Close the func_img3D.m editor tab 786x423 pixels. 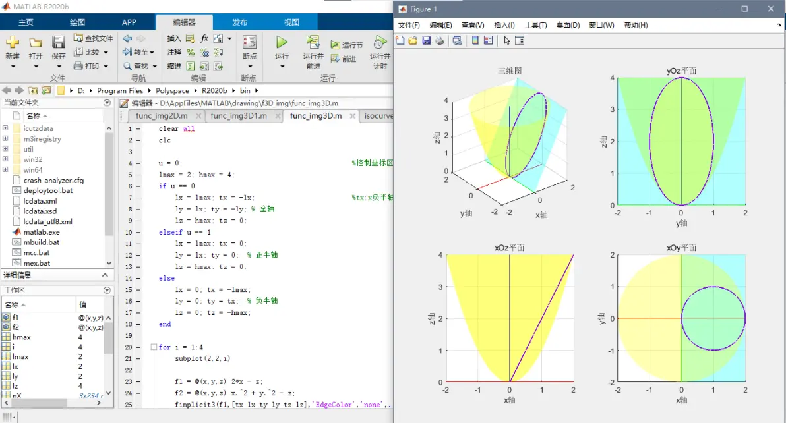pyautogui.click(x=352, y=116)
